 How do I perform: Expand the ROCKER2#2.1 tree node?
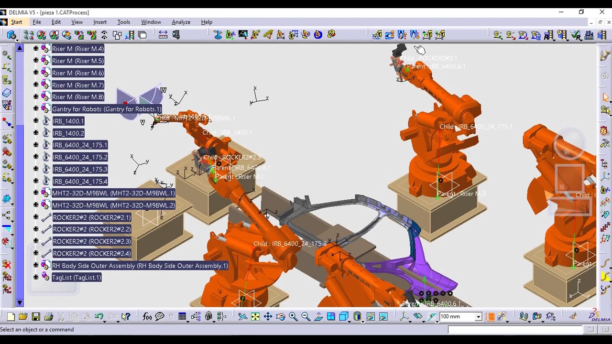(36, 217)
